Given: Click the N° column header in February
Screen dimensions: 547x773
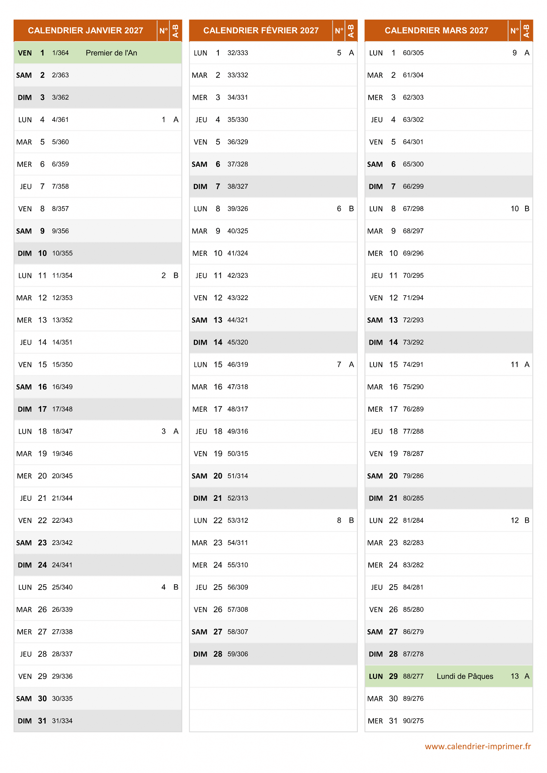Looking at the screenshot, I should [x=339, y=31].
